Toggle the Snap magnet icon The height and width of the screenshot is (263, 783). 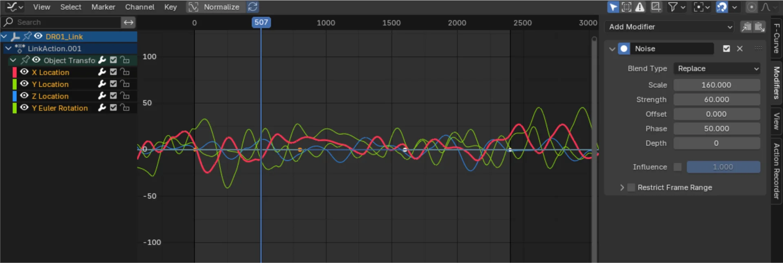click(721, 7)
